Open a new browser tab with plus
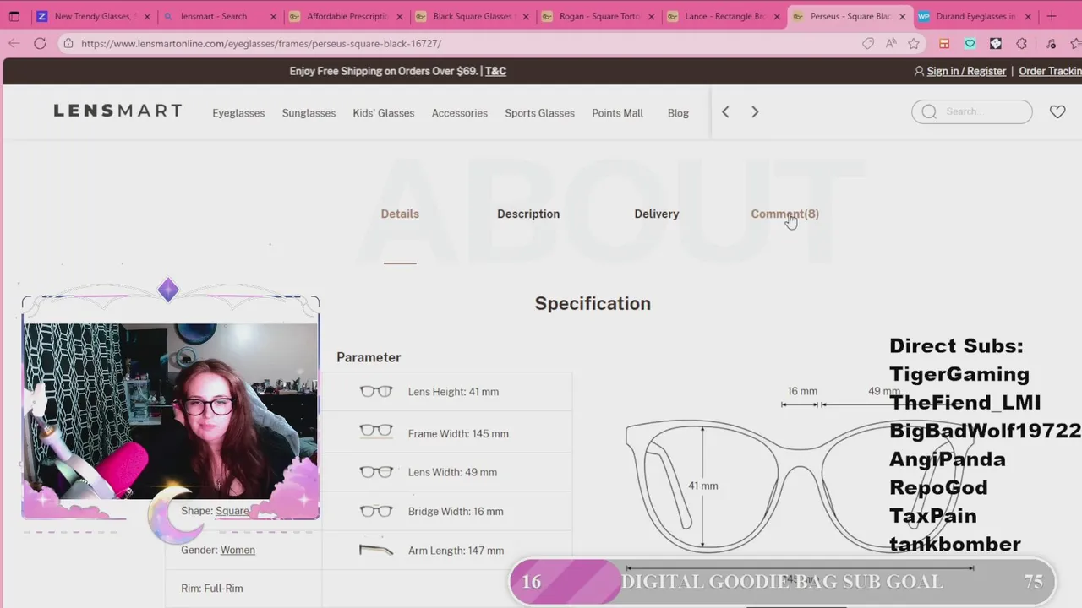The height and width of the screenshot is (608, 1082). [1052, 16]
